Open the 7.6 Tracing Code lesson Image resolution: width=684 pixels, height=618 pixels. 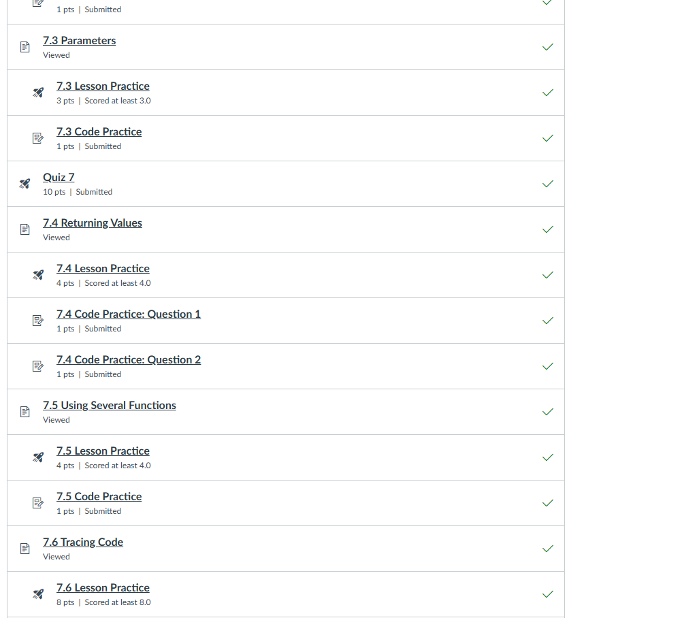pos(83,542)
